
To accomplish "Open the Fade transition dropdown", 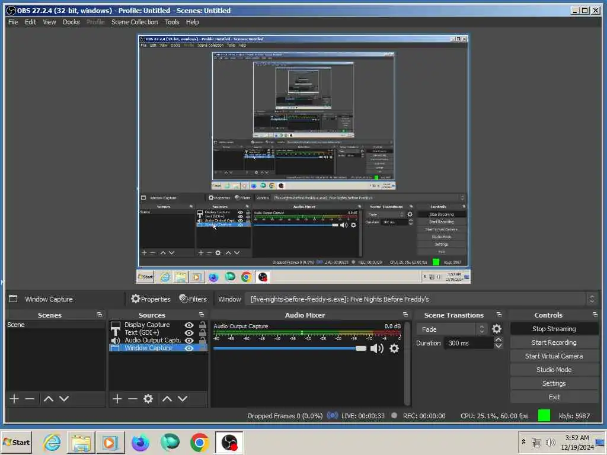I will pos(452,329).
